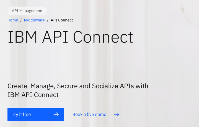Viewport: 199px width, 127px height.
Task: Click the IBM API Connect main heading
Action: pyautogui.click(x=70, y=37)
